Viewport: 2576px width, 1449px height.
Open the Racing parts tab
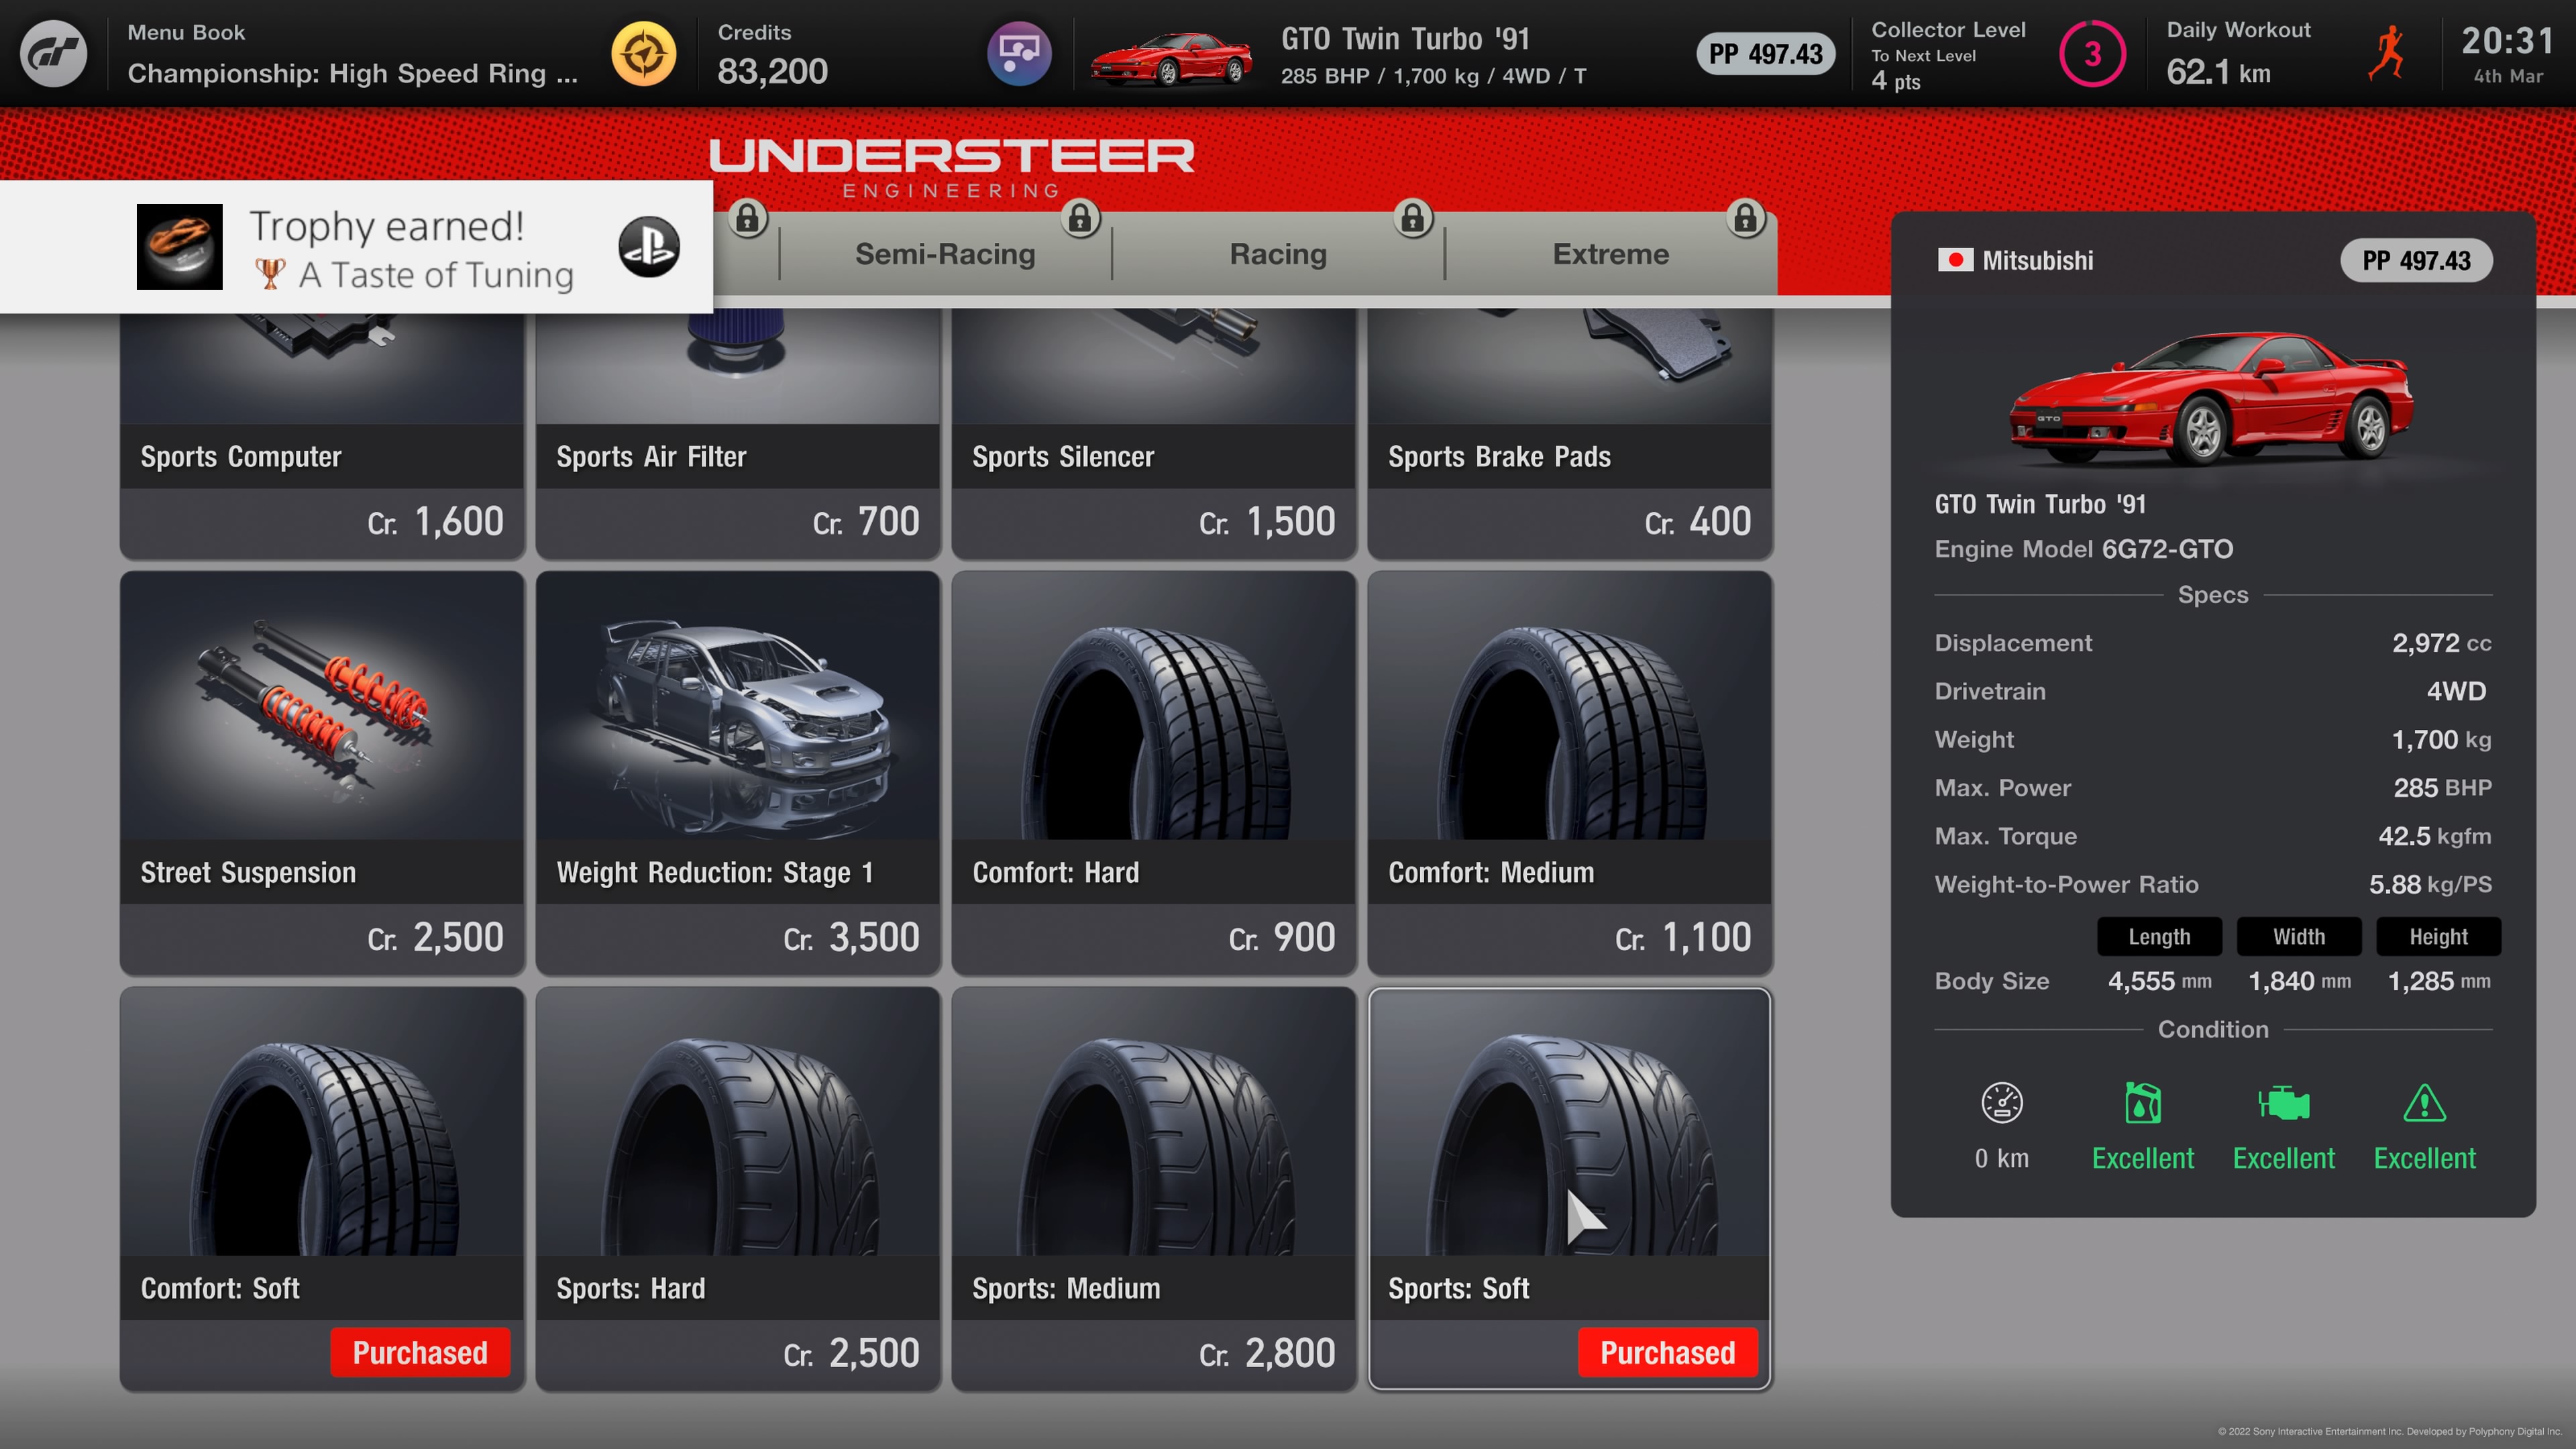(x=1277, y=254)
